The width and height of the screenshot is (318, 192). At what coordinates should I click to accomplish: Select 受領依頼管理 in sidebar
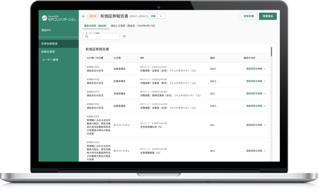tap(59, 44)
